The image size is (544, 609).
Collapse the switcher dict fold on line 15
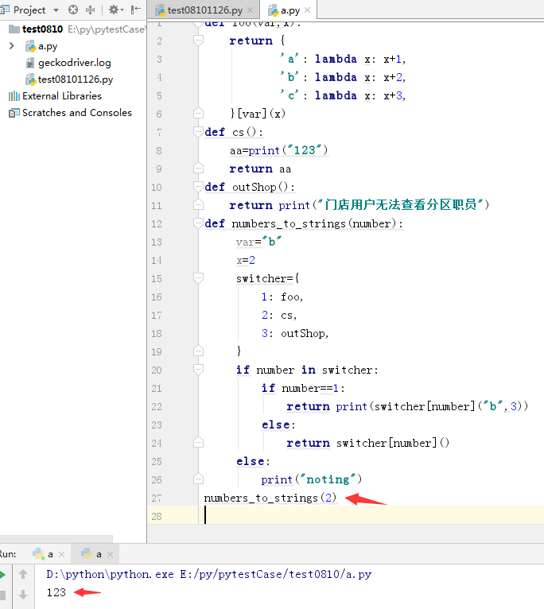[198, 277]
